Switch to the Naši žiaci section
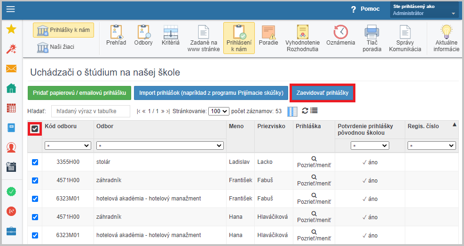Image resolution: width=464 pixels, height=246 pixels. click(x=56, y=47)
